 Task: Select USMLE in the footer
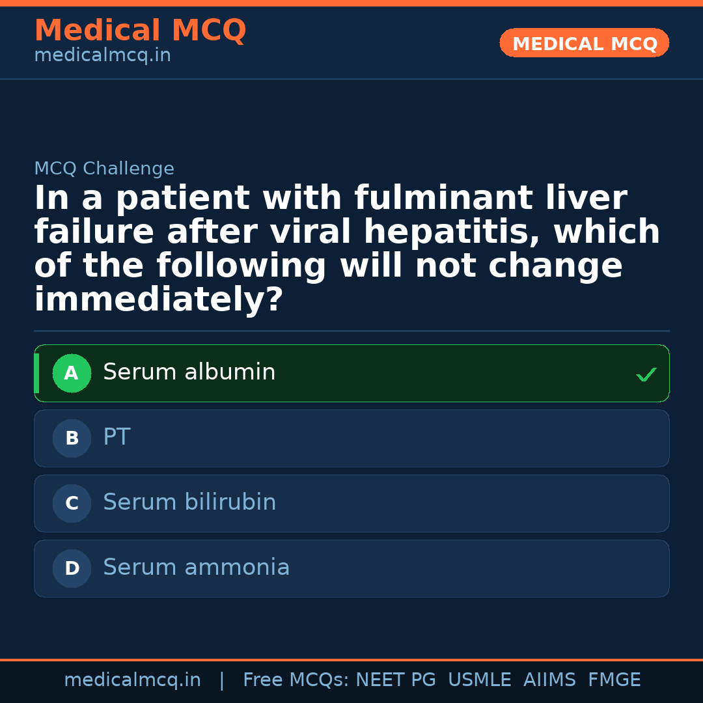point(479,680)
